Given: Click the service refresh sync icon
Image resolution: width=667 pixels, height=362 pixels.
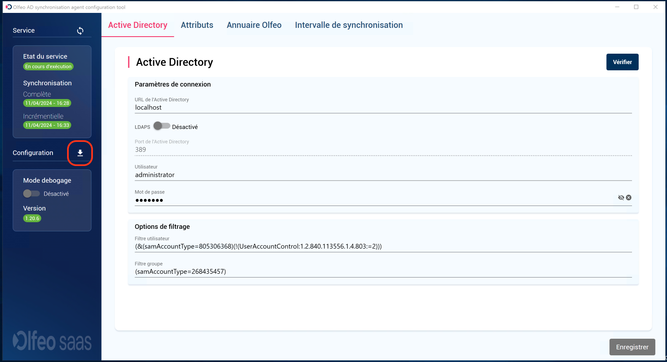Looking at the screenshot, I should [80, 31].
